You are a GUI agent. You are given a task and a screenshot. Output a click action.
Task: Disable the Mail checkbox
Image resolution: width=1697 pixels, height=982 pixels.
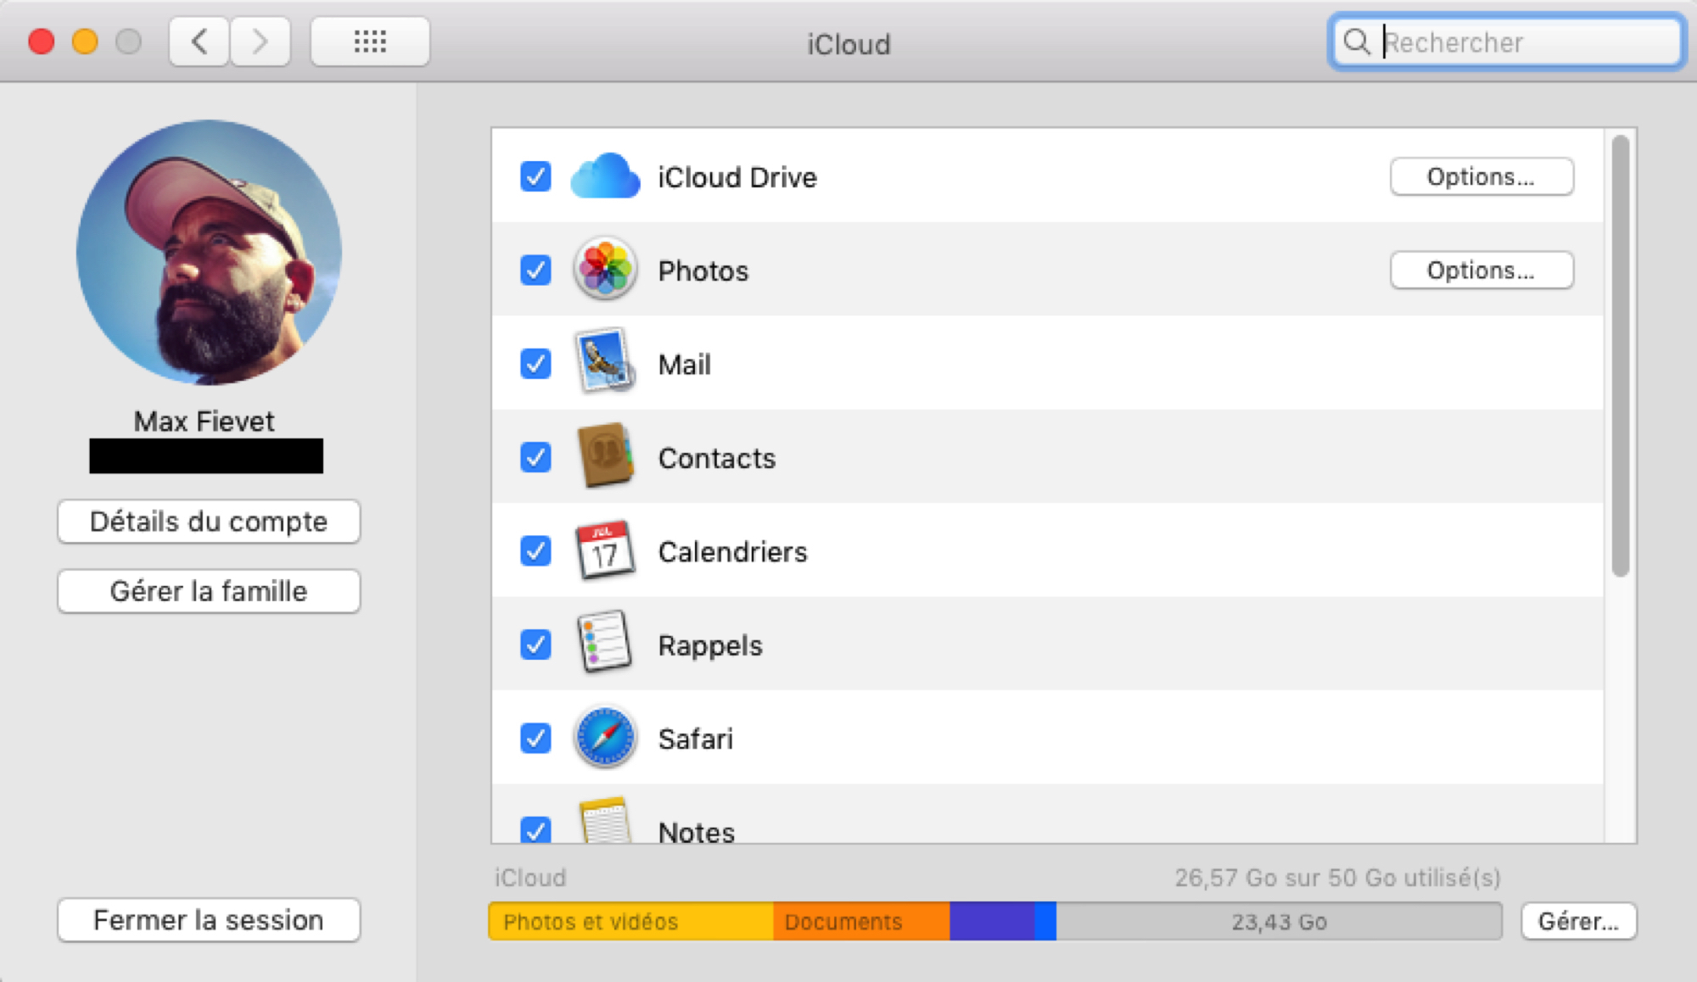[535, 364]
